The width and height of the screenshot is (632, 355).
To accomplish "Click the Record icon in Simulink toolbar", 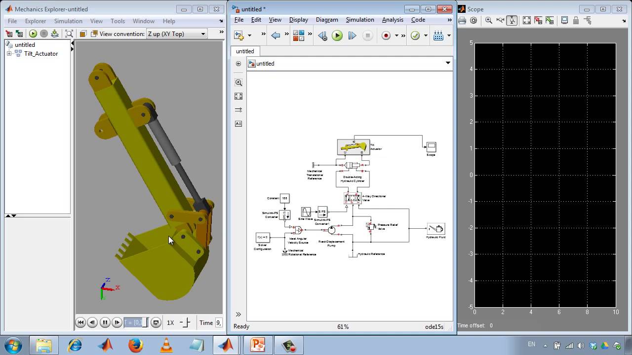I will click(x=386, y=35).
